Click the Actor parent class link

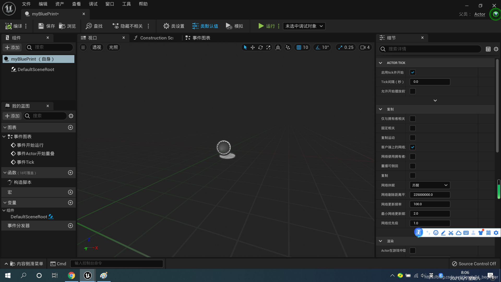(480, 14)
